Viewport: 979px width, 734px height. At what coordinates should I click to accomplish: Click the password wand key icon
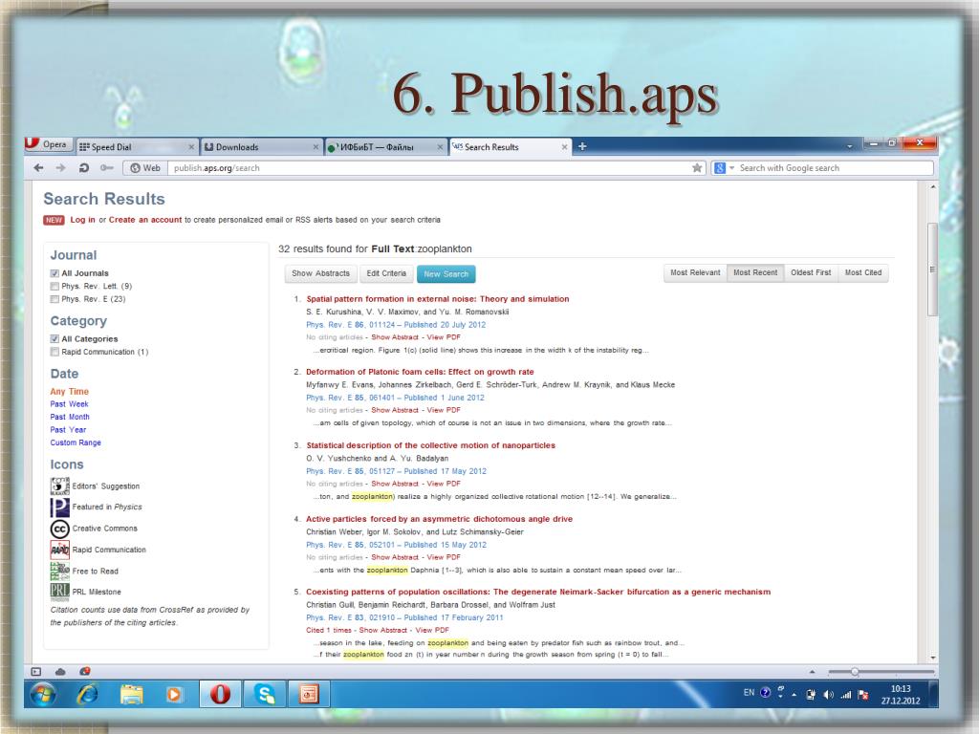107,168
